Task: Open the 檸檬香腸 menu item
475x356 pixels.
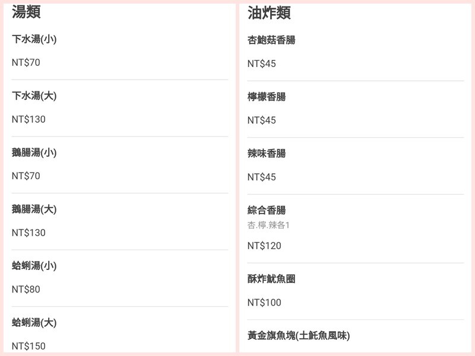Action: tap(267, 97)
